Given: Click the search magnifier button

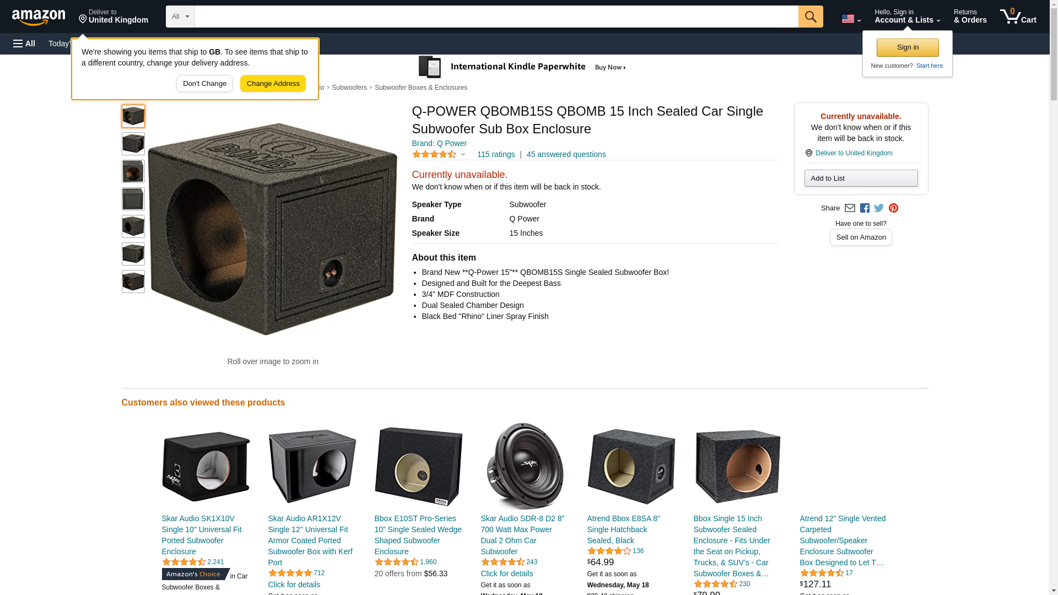Looking at the screenshot, I should tap(810, 17).
